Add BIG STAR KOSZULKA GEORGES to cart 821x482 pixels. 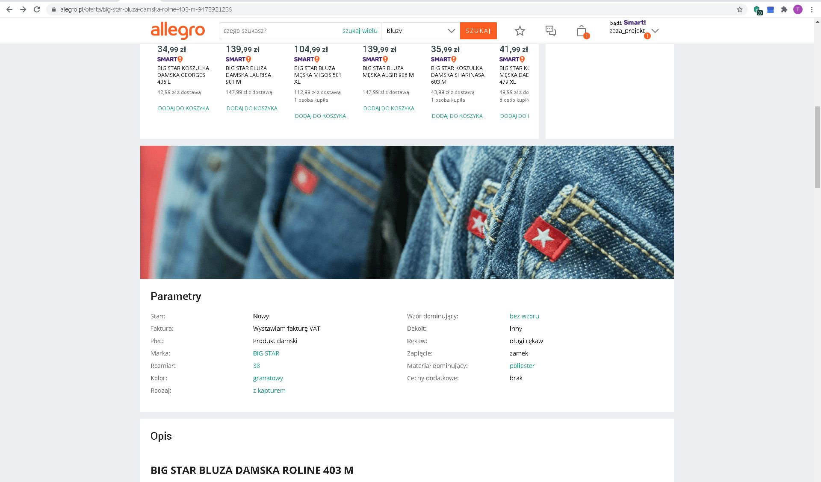[x=183, y=109]
